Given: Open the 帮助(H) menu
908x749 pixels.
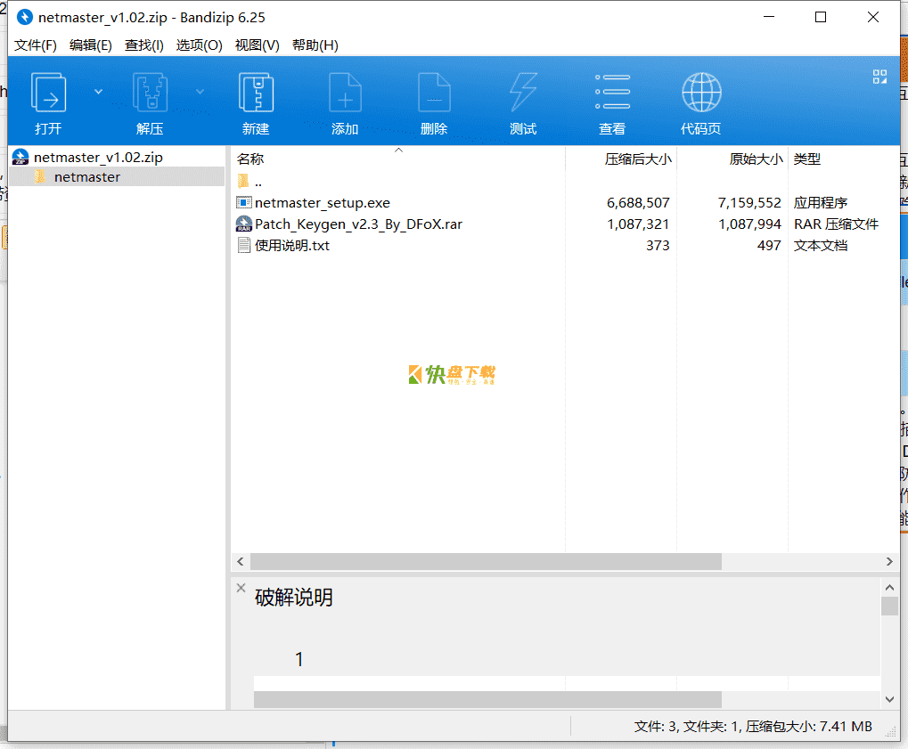Looking at the screenshot, I should tap(315, 45).
